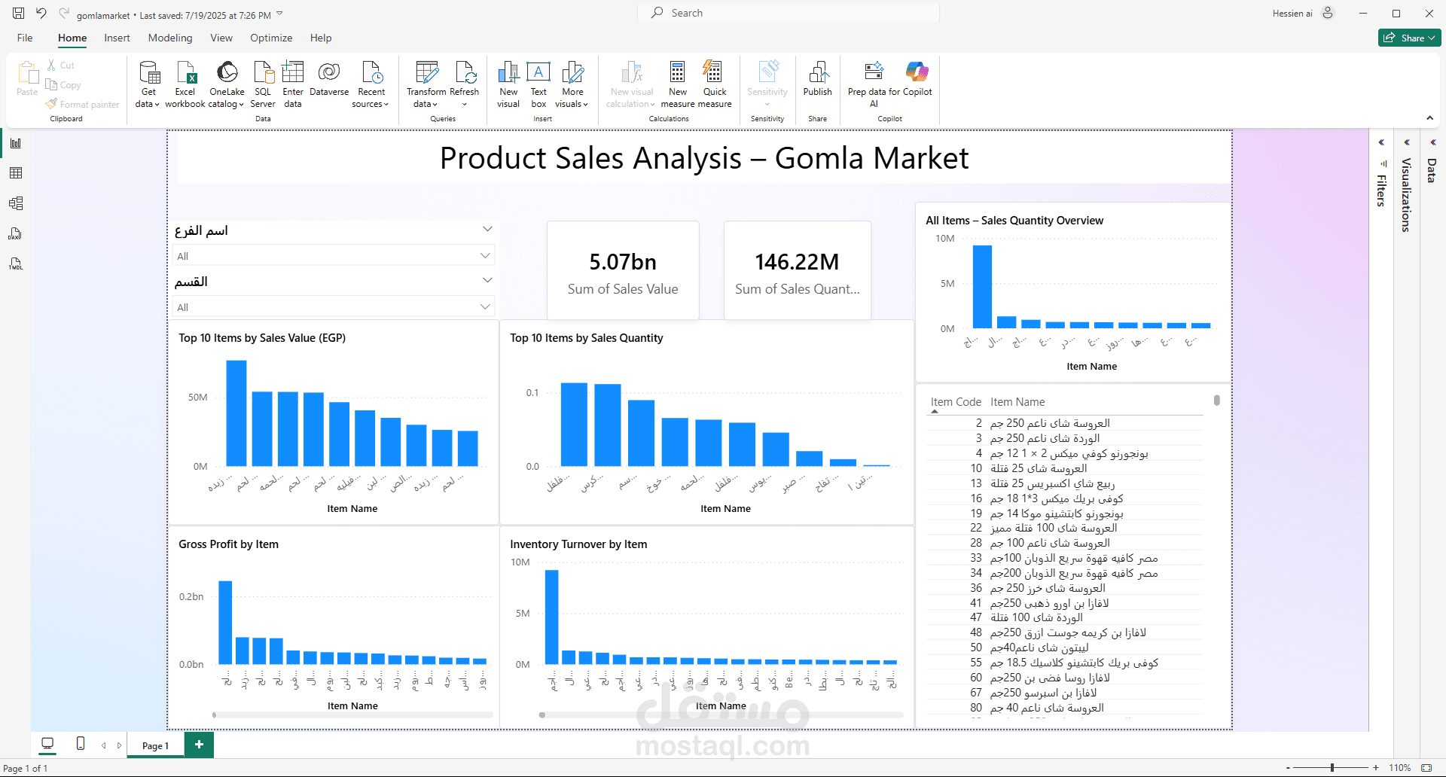This screenshot has width=1446, height=777.
Task: Switch to Model view using the sidebar icon
Action: coord(15,203)
